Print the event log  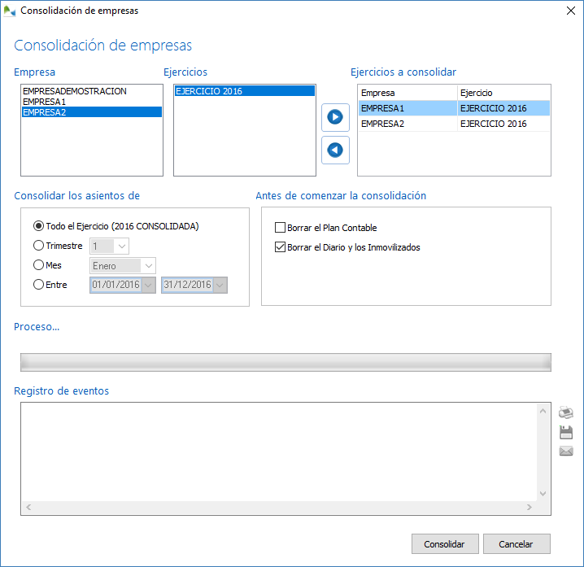566,412
